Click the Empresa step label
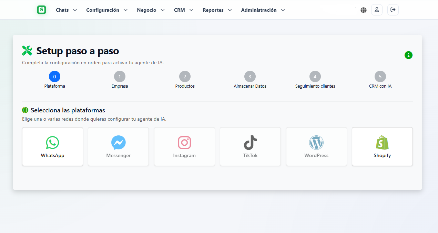This screenshot has width=438, height=233. pyautogui.click(x=120, y=86)
